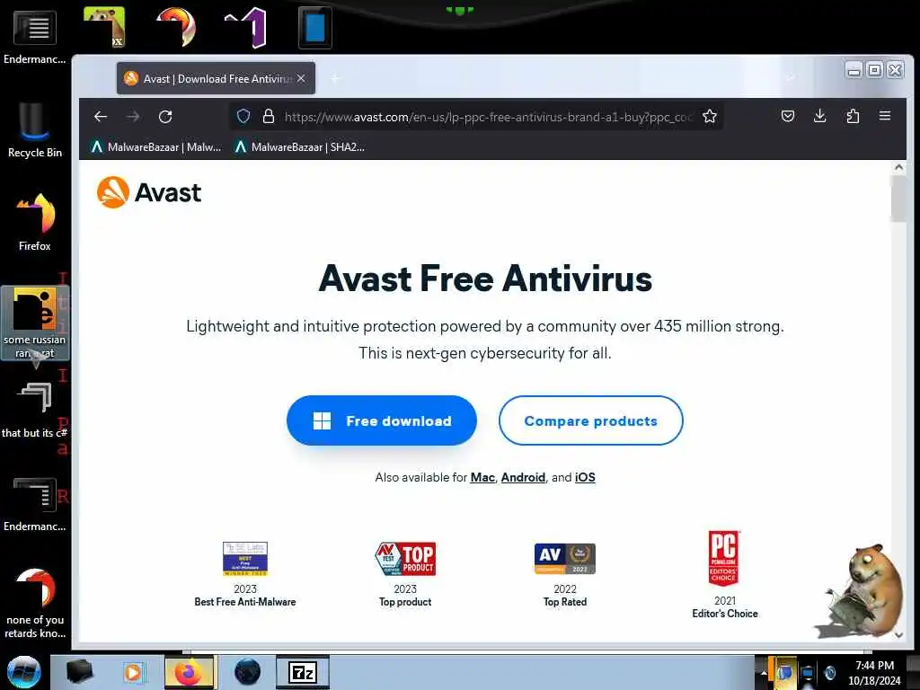Reload the page with the refresh icon
Viewport: 920px width, 690px height.
pyautogui.click(x=165, y=117)
